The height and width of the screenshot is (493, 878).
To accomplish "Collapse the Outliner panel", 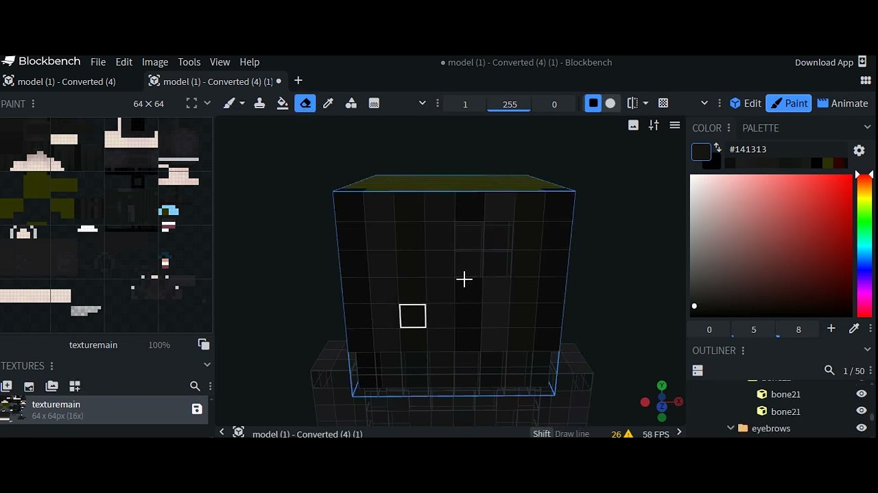I will pos(868,350).
